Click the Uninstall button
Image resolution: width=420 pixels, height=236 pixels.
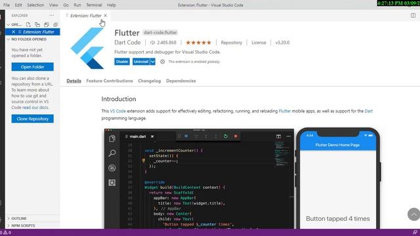pos(141,62)
